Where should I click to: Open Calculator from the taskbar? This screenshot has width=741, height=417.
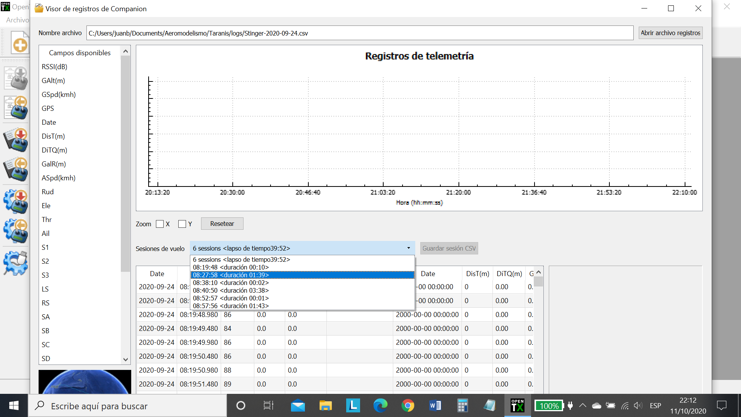click(x=462, y=405)
